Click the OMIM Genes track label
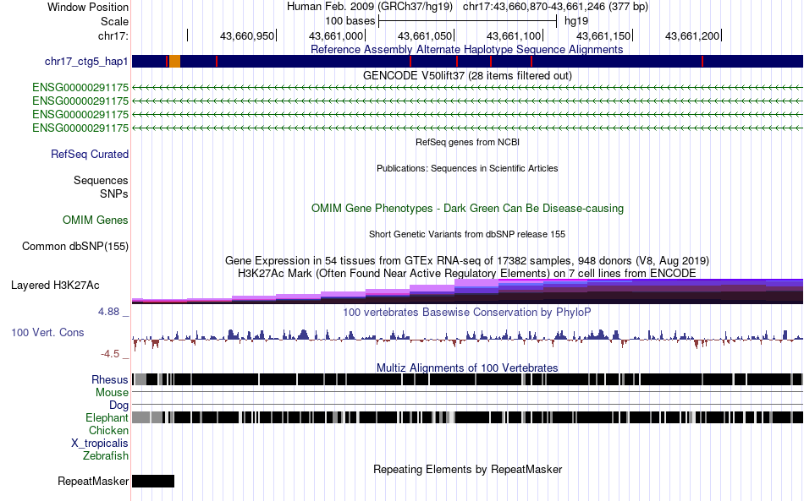Image resolution: width=804 pixels, height=501 pixels. click(96, 220)
